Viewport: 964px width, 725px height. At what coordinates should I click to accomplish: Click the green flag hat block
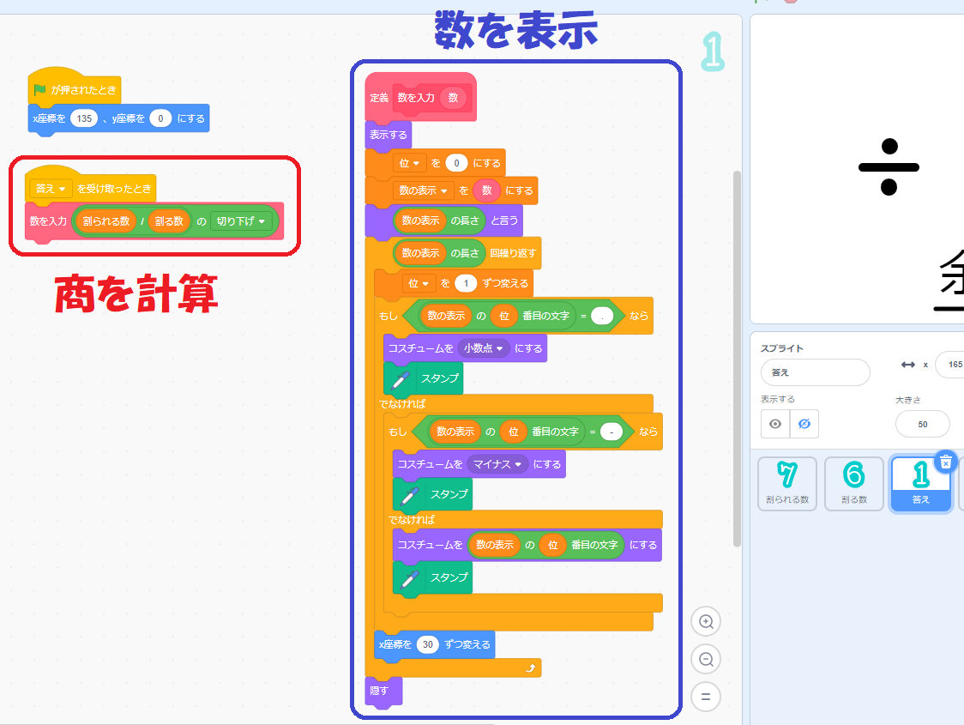74,89
